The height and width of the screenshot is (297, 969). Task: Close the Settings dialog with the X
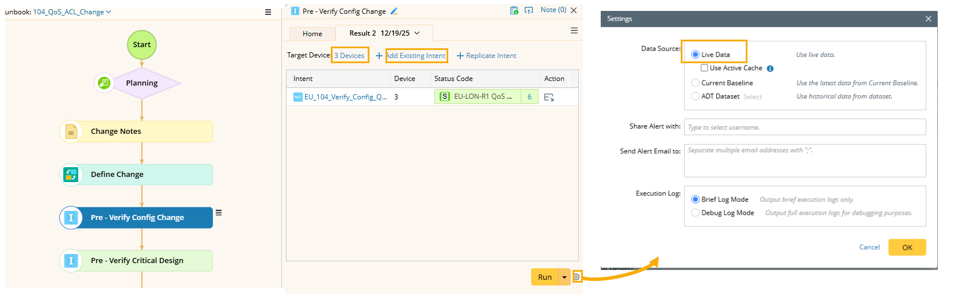(x=928, y=19)
